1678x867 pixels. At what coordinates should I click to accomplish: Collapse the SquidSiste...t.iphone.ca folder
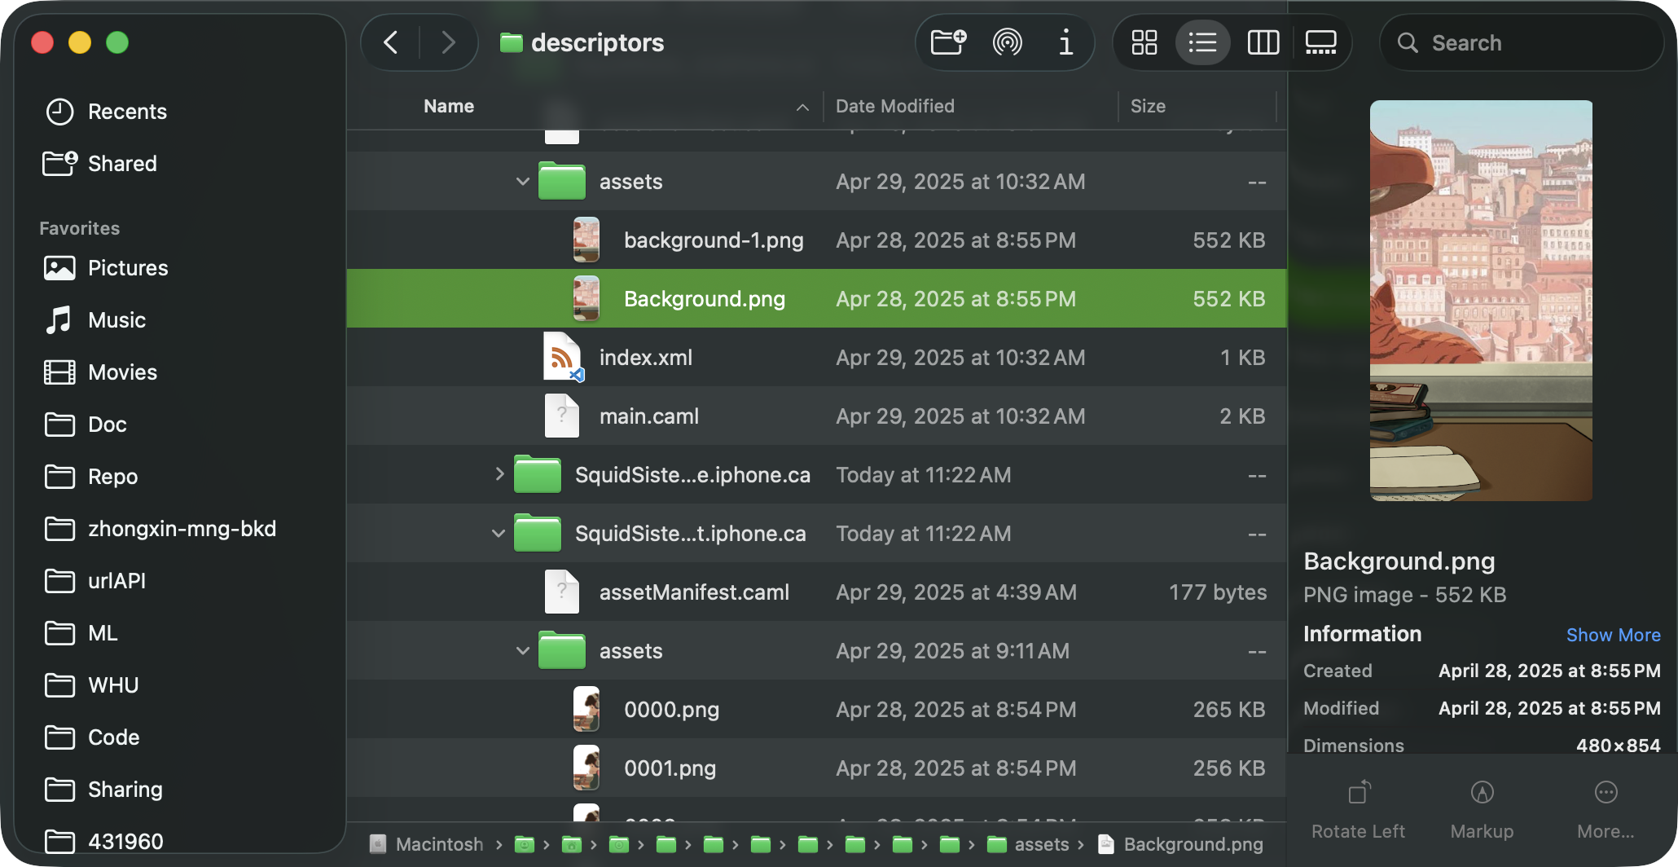click(499, 534)
